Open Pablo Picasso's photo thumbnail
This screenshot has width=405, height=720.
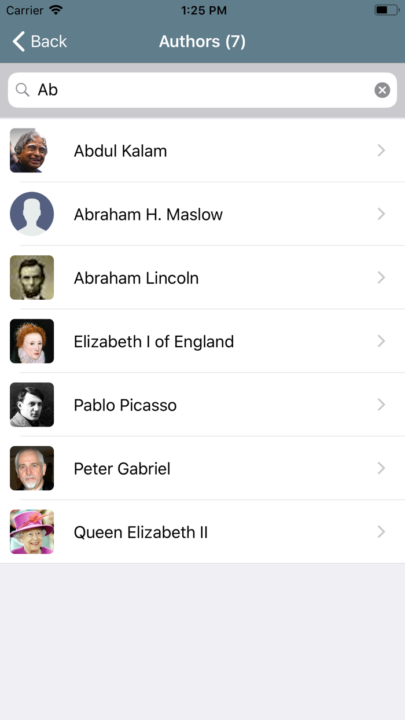(32, 405)
